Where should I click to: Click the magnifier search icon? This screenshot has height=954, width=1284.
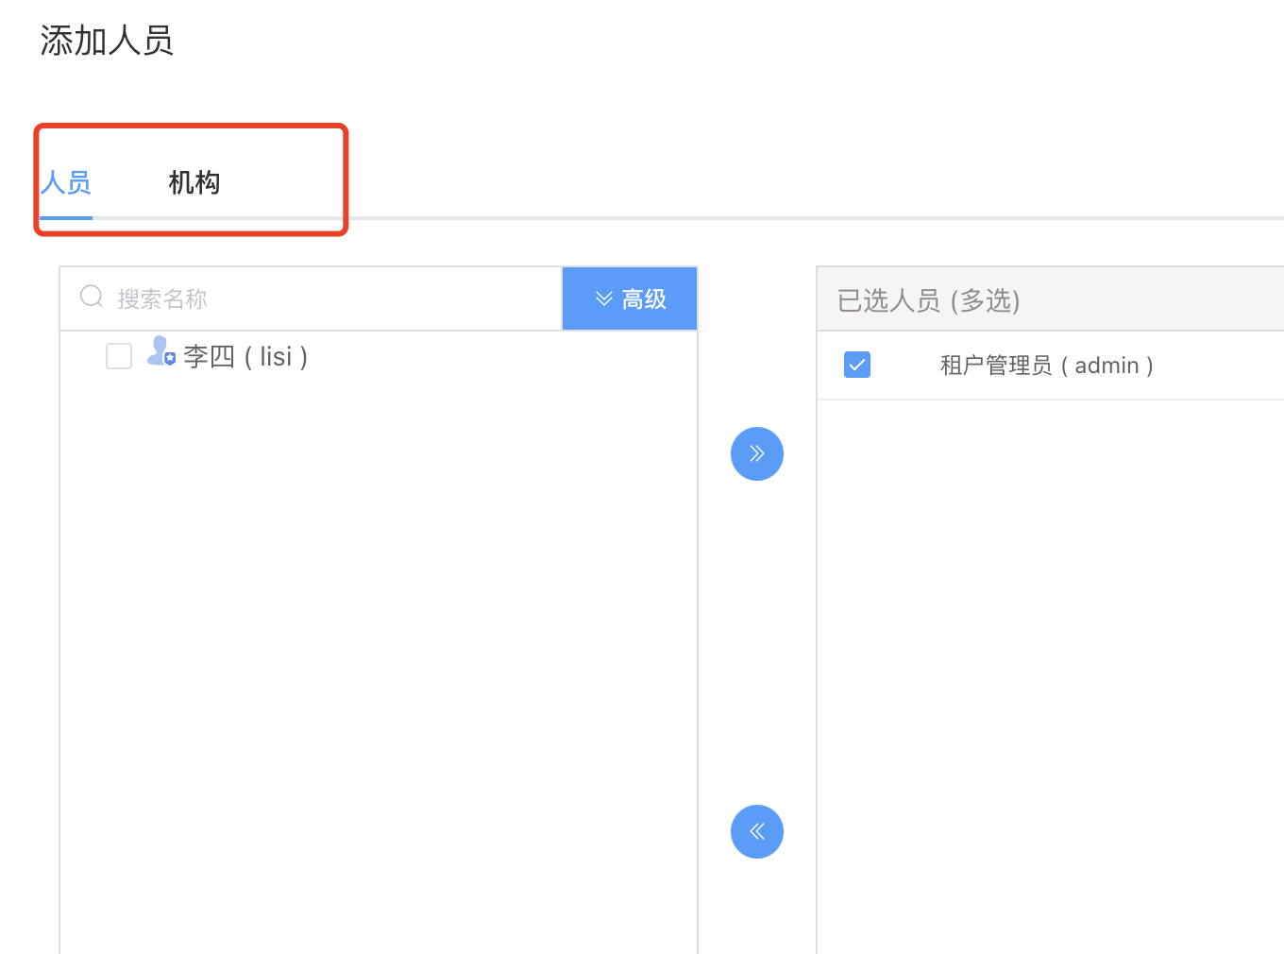point(92,298)
